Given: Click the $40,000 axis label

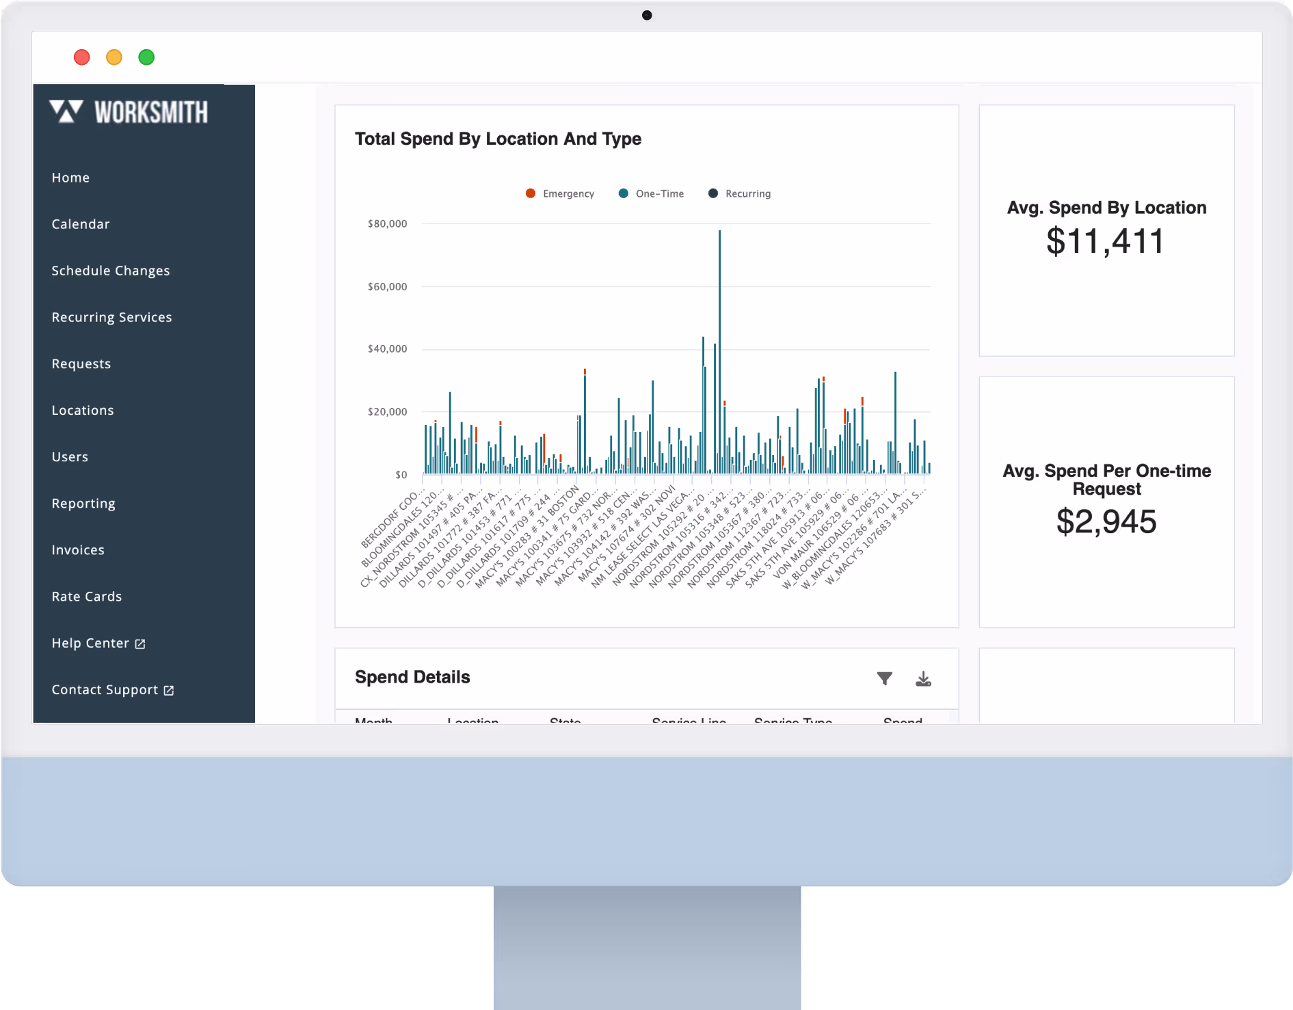Looking at the screenshot, I should coord(387,349).
